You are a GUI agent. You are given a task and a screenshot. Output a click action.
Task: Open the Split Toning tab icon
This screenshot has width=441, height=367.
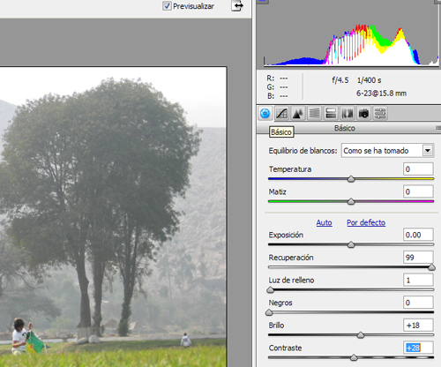[331, 114]
